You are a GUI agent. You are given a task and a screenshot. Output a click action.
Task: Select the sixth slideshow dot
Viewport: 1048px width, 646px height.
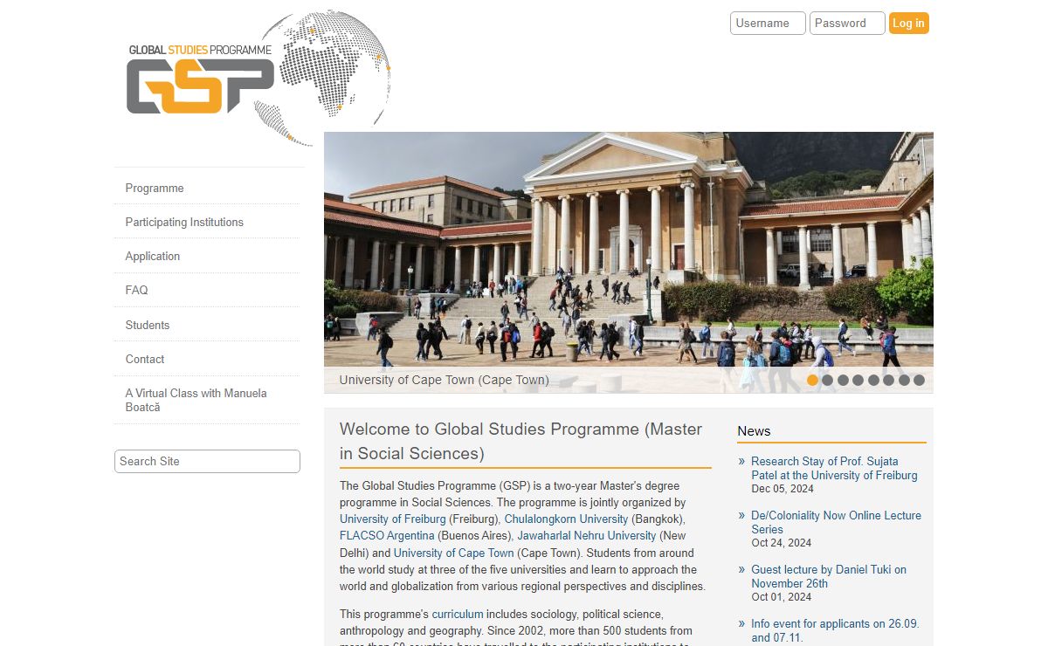[888, 380]
